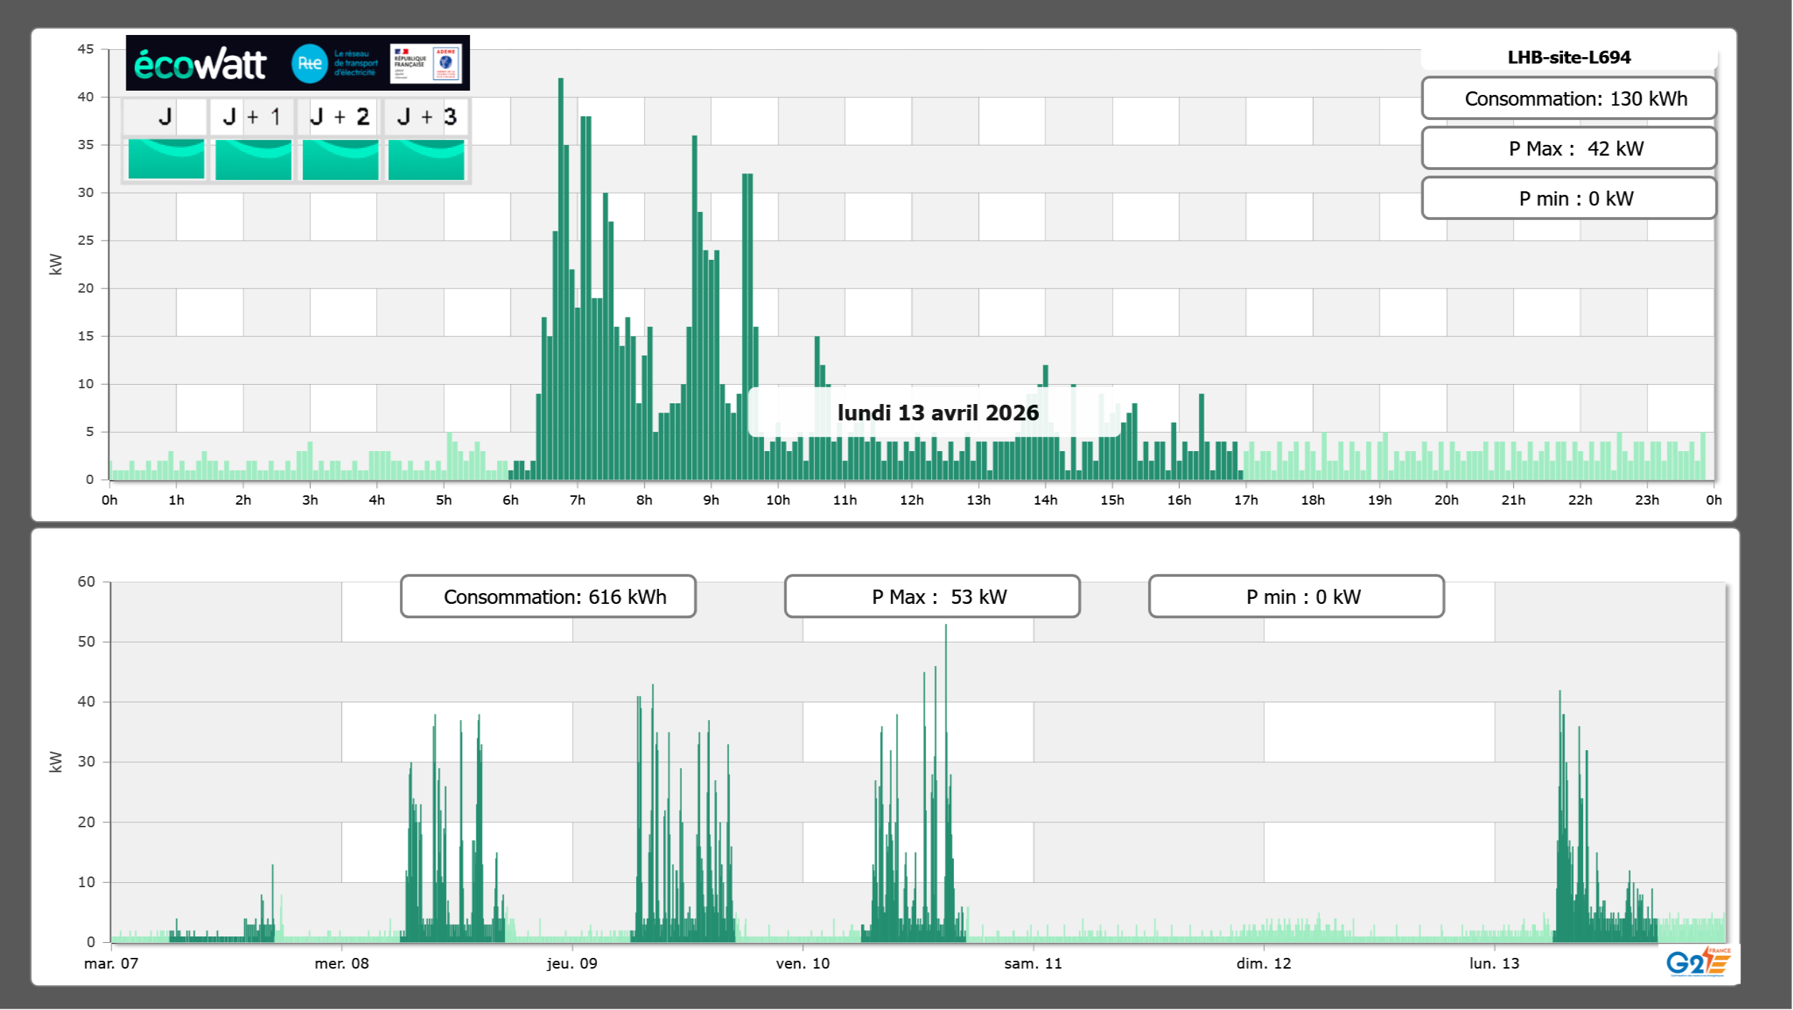Select the J day label
This screenshot has height=1010, width=1793.
pyautogui.click(x=166, y=116)
